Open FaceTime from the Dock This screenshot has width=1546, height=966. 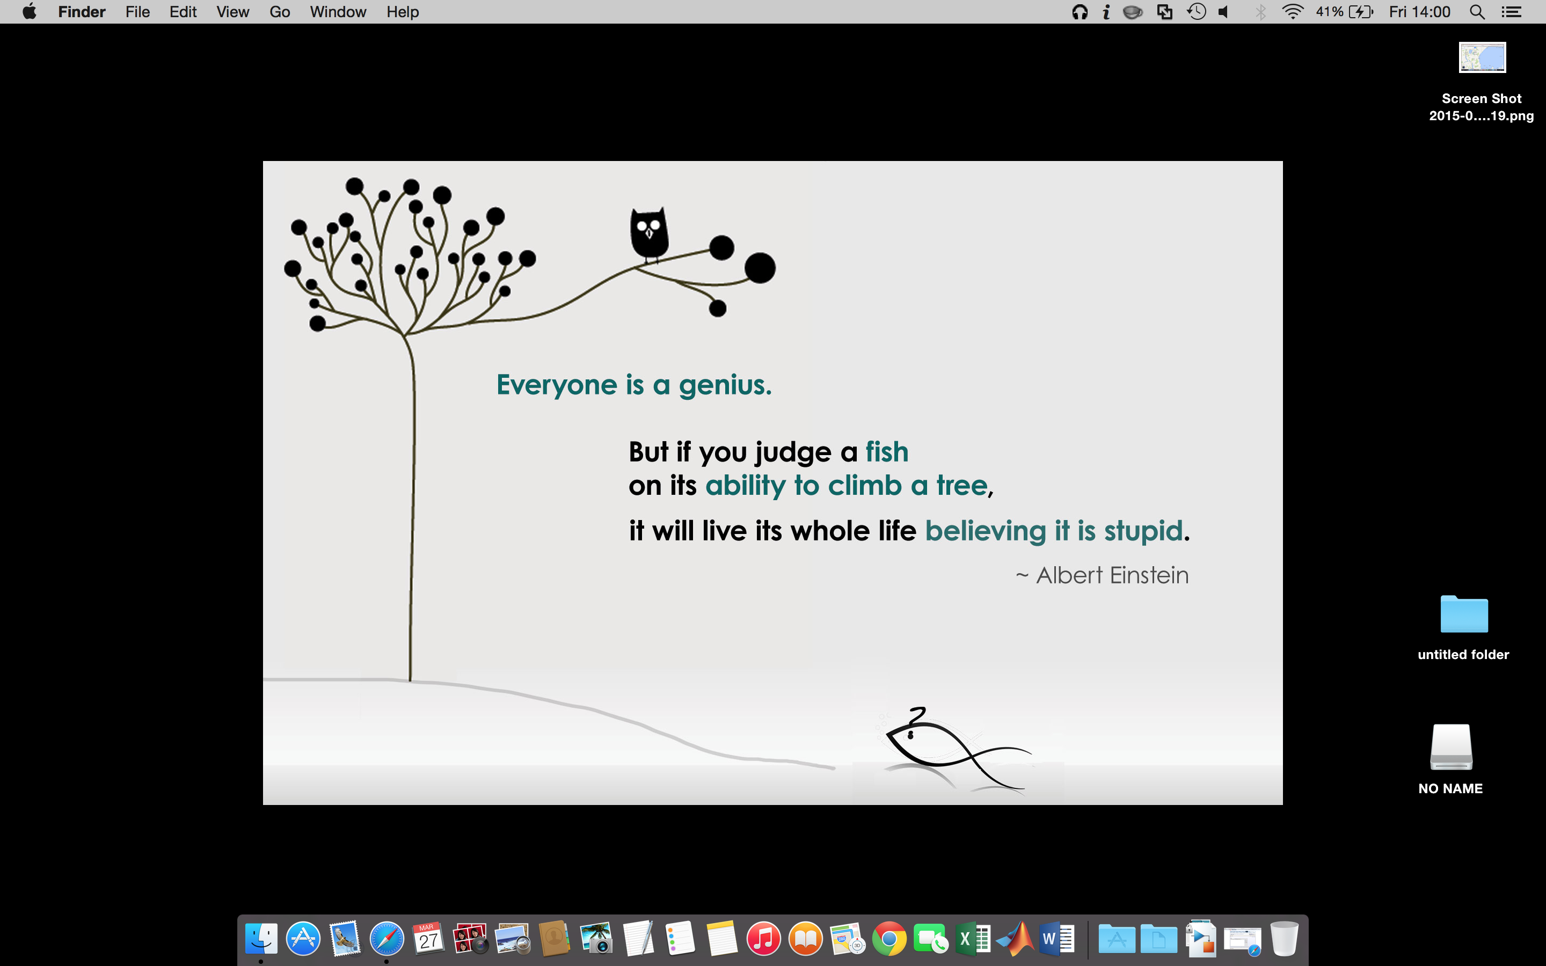tap(931, 939)
